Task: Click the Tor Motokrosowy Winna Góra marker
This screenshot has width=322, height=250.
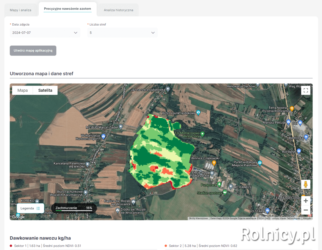Action: (x=203, y=134)
